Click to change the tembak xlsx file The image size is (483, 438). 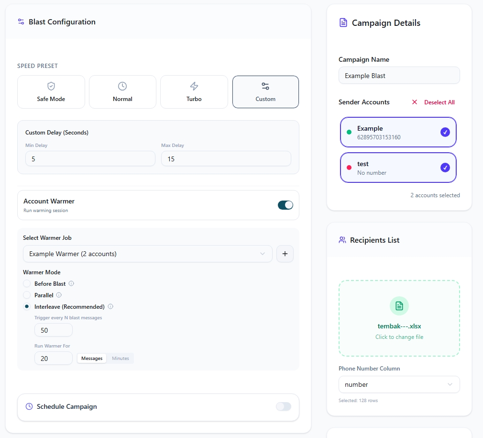tap(399, 337)
